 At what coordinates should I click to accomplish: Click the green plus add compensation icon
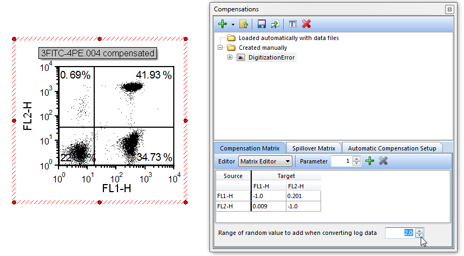pos(222,24)
